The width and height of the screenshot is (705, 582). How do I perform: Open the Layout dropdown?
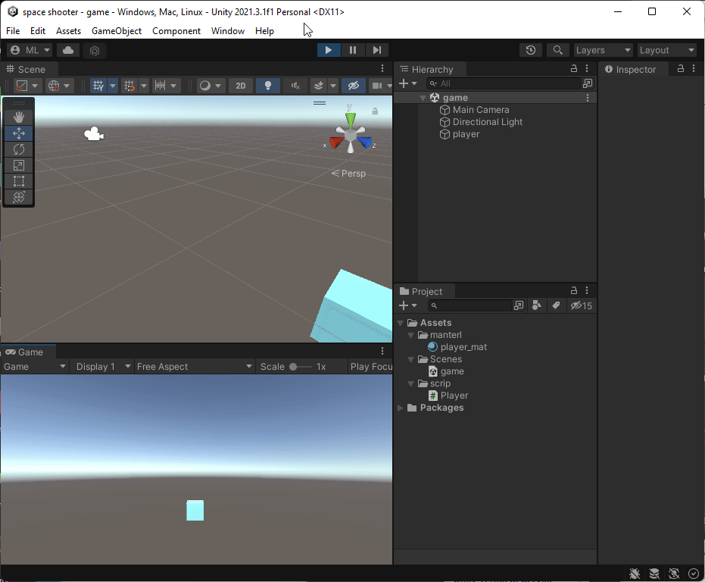tap(665, 49)
